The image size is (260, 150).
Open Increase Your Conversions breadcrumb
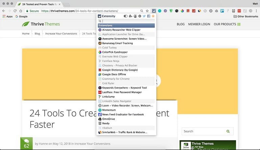coord(61,34)
